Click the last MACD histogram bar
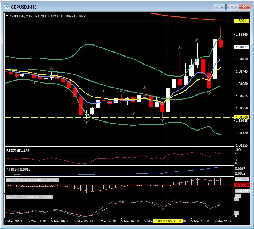Screen dimensions: 254x229 [x=220, y=181]
